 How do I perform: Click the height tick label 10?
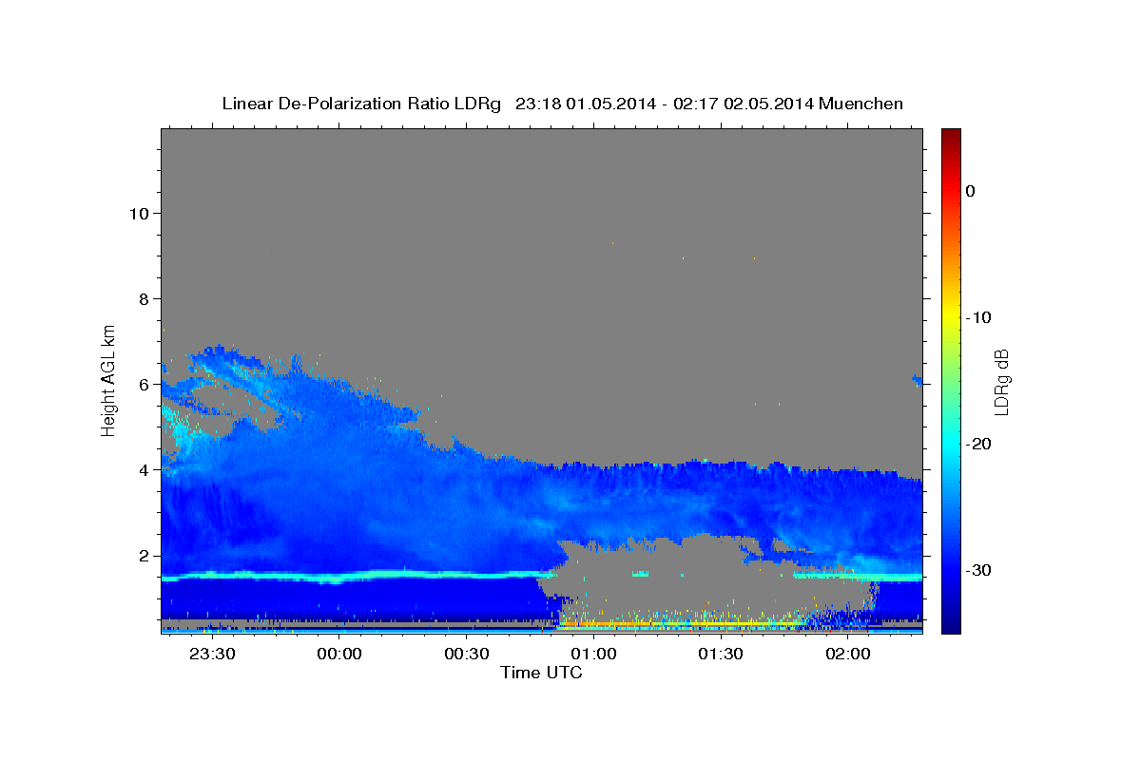(138, 213)
